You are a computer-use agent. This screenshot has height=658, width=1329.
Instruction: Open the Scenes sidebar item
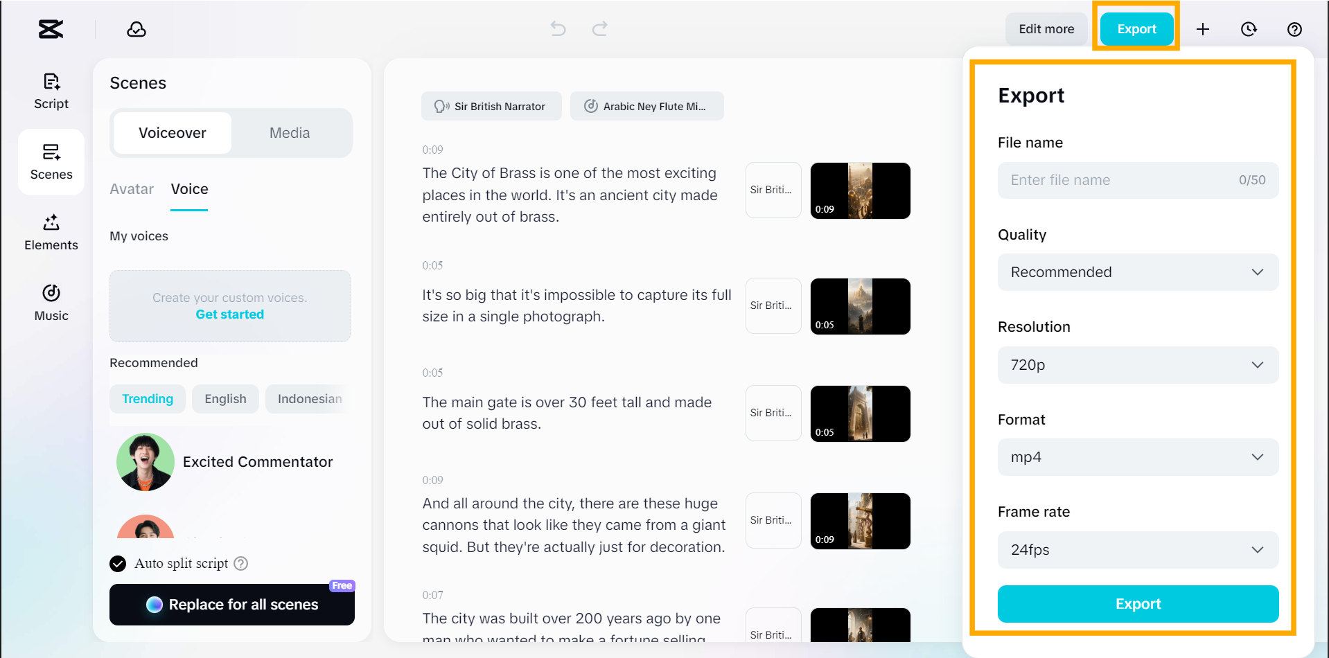(51, 162)
